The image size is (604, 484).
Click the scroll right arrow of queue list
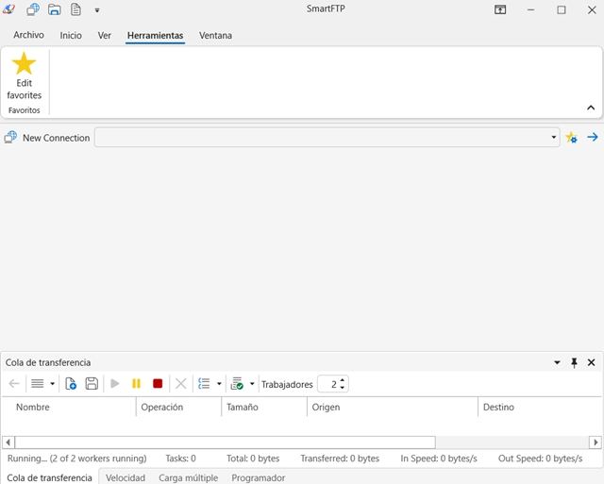(596, 442)
